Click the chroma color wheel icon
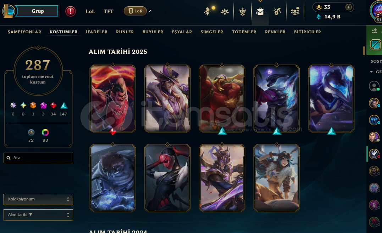 (x=45, y=132)
